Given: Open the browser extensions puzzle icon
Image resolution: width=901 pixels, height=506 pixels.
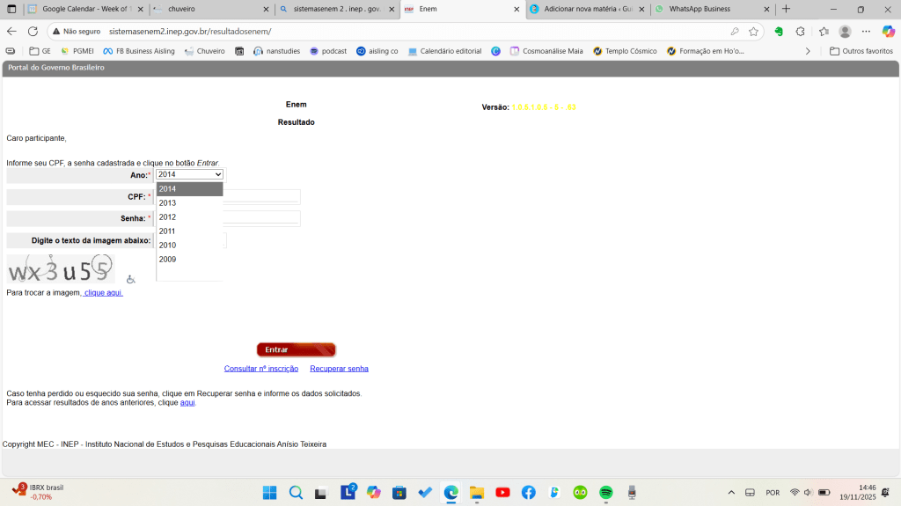Looking at the screenshot, I should [x=800, y=31].
